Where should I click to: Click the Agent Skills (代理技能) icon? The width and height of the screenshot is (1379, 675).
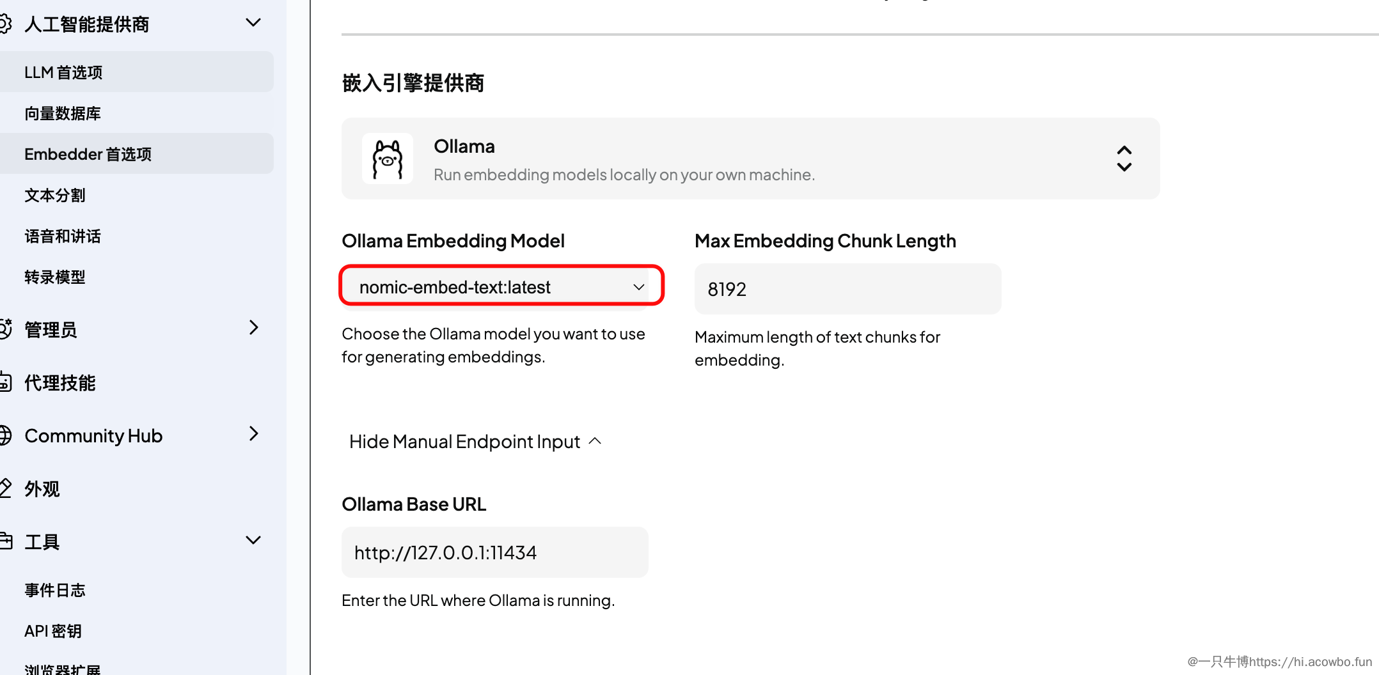pyautogui.click(x=6, y=382)
